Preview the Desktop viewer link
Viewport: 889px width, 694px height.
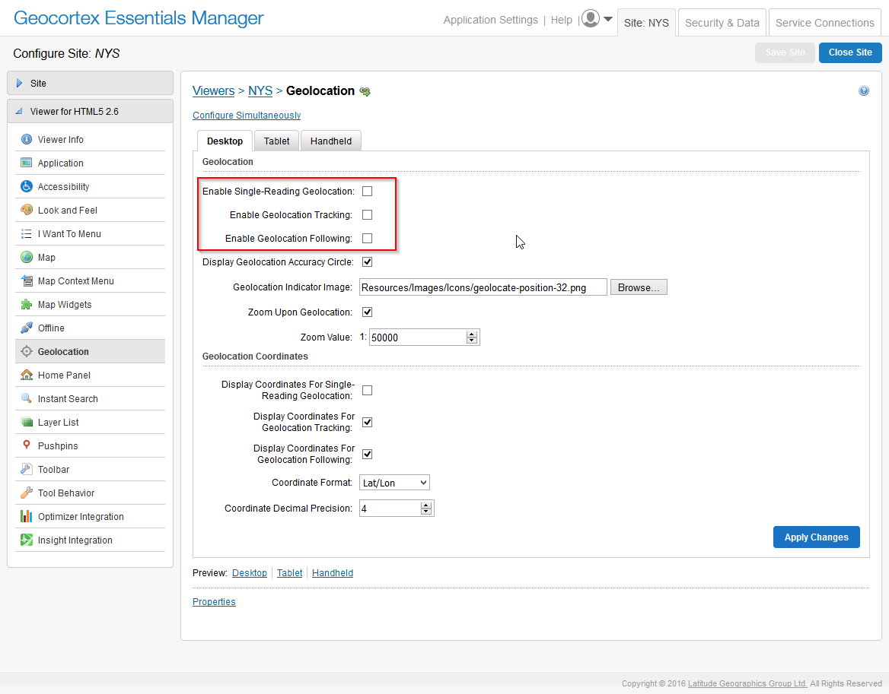[x=250, y=573]
